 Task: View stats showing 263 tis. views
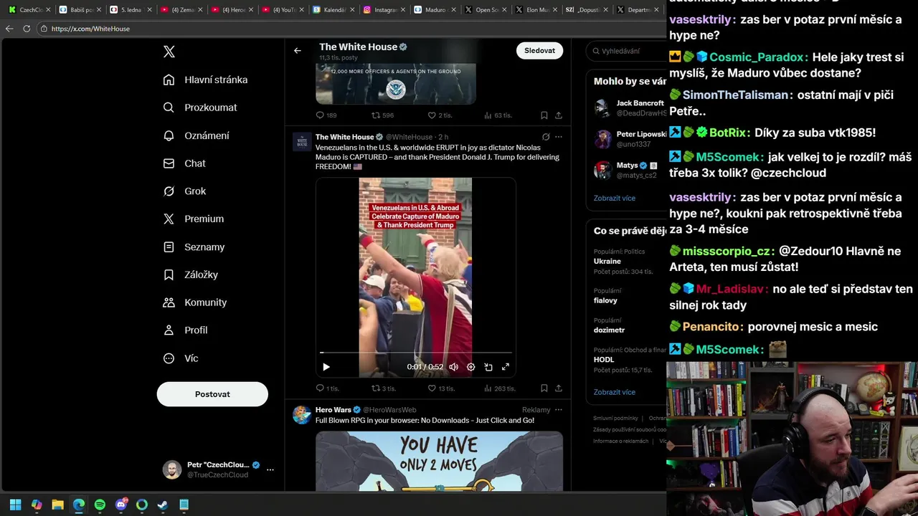click(x=500, y=388)
